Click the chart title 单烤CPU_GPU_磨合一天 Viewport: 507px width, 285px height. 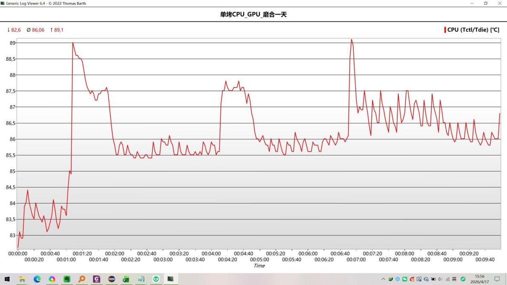click(253, 14)
